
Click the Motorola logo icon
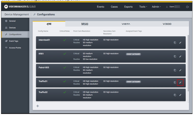point(6,7)
